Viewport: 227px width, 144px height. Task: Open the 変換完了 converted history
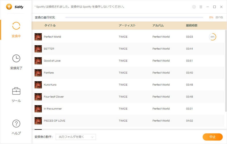pos(16,62)
